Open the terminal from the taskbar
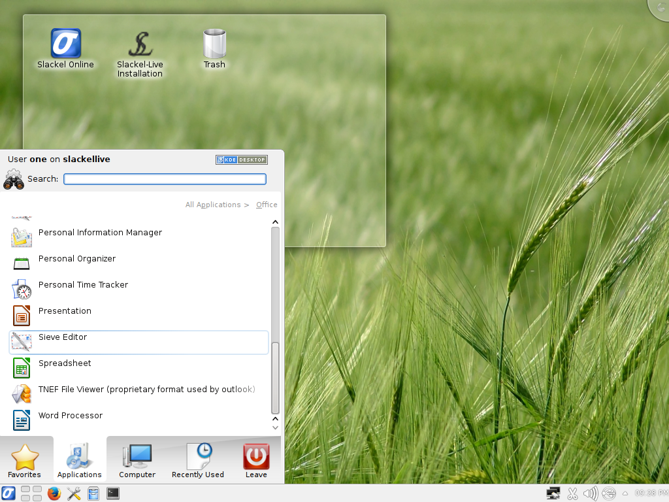 113,494
